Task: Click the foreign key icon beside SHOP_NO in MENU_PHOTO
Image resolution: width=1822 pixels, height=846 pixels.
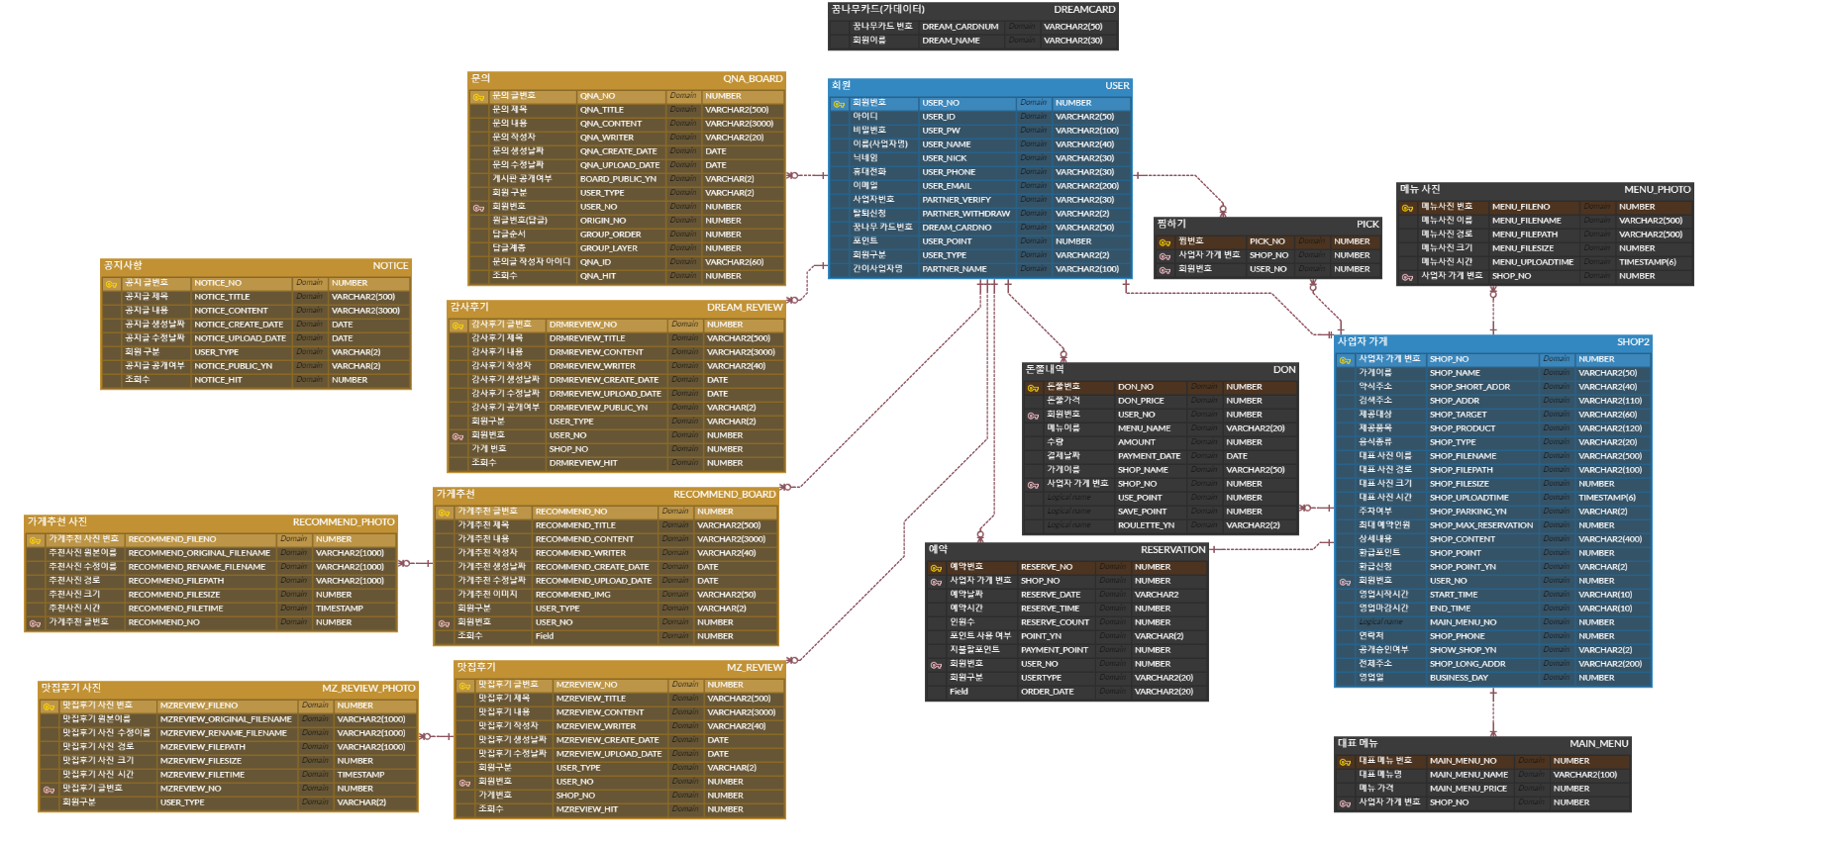Action: [1407, 277]
